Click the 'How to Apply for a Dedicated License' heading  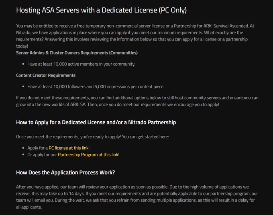coord(96,123)
